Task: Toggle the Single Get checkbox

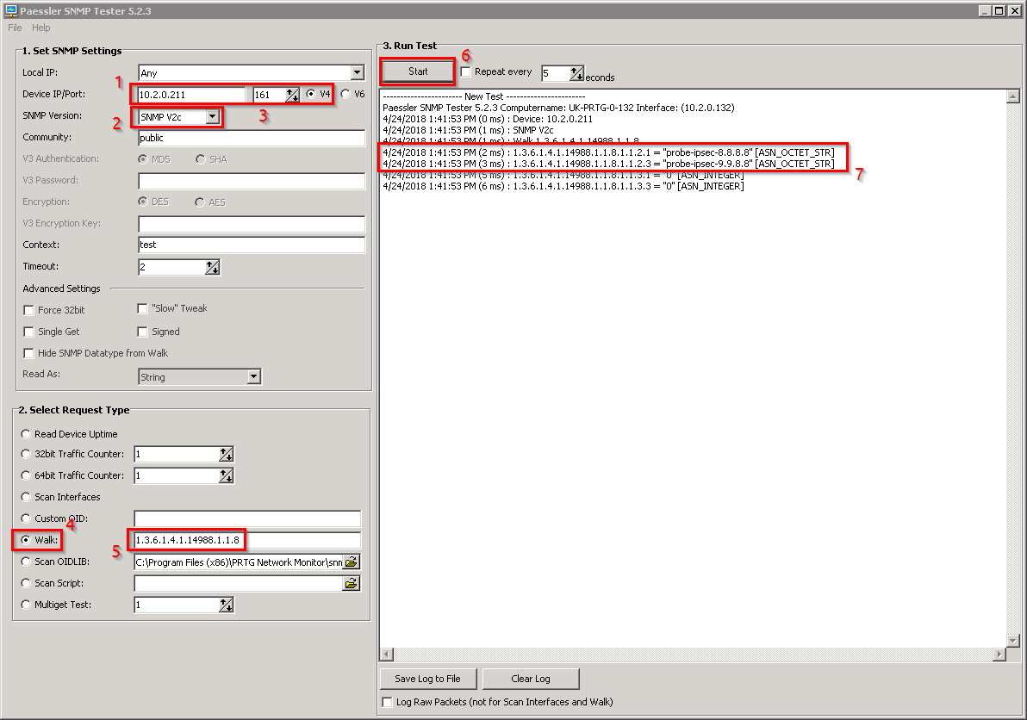Action: [x=28, y=332]
